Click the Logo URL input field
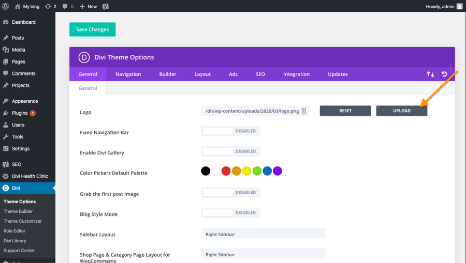This screenshot has height=263, width=466. (x=255, y=111)
